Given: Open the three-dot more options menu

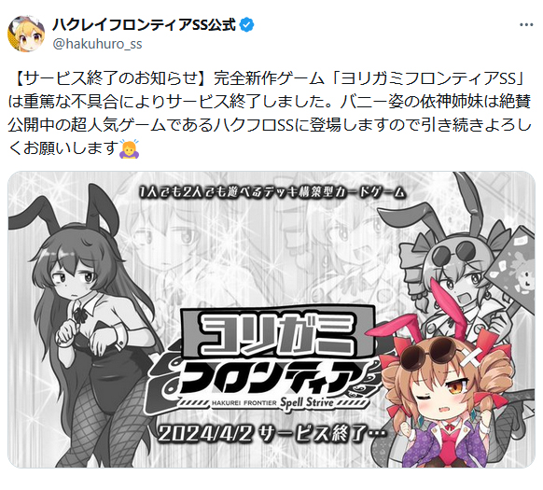Looking at the screenshot, I should click(526, 25).
